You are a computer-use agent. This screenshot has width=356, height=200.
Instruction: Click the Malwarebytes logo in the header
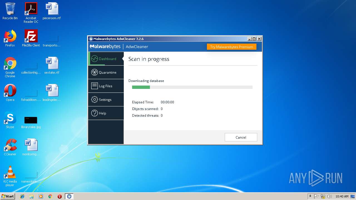pyautogui.click(x=105, y=46)
